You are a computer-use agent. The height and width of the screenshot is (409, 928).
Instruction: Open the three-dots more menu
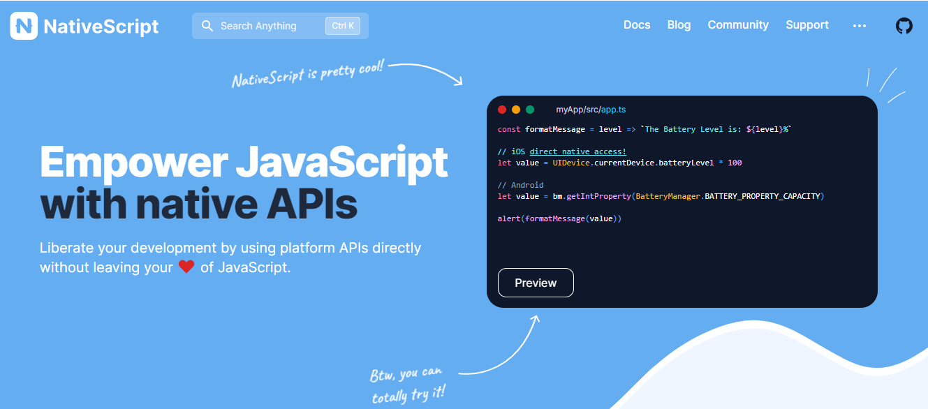(860, 26)
